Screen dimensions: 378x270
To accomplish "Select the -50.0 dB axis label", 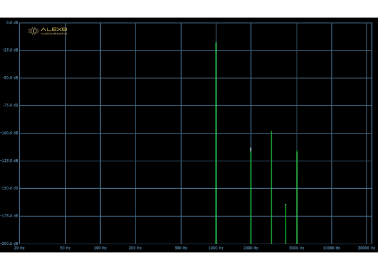I will click(x=10, y=78).
